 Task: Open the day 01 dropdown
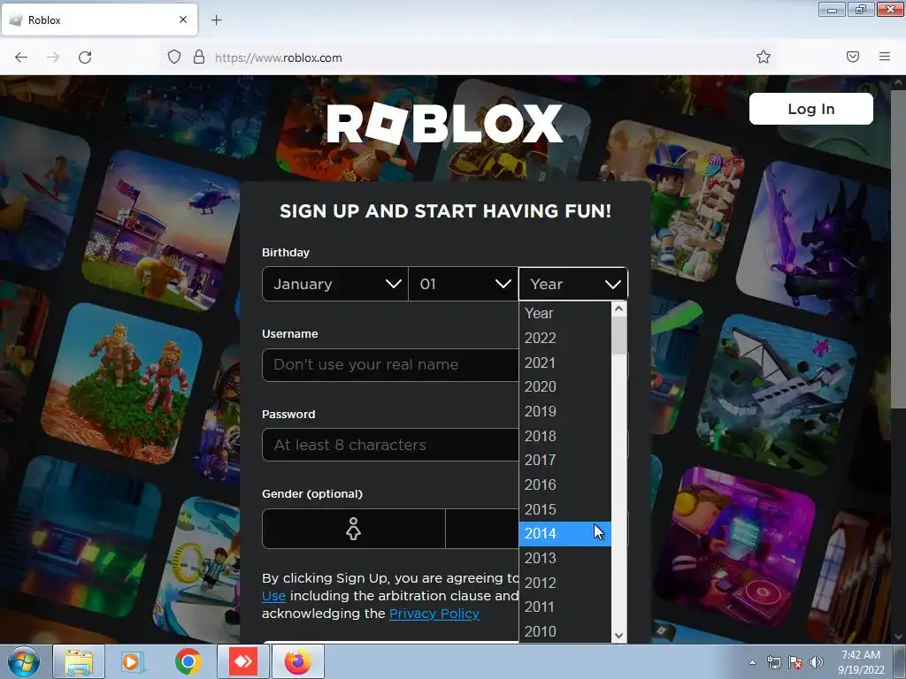(464, 284)
